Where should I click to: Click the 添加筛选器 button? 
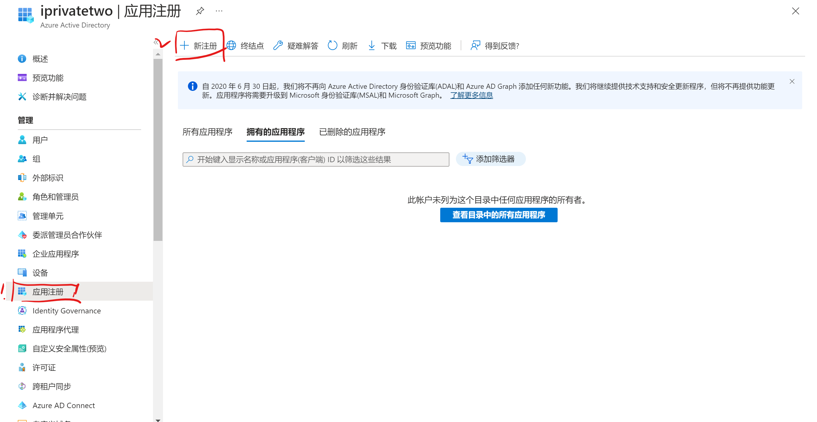490,159
